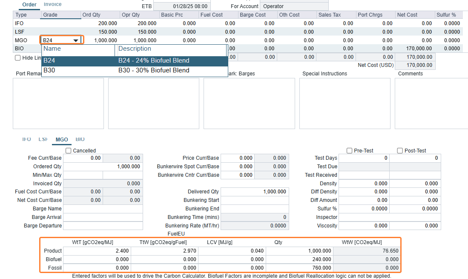
Task: Switch to the Order tab
Action: click(29, 4)
